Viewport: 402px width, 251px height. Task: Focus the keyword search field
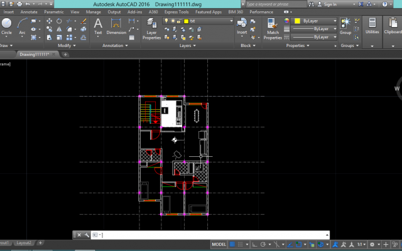(276, 4)
